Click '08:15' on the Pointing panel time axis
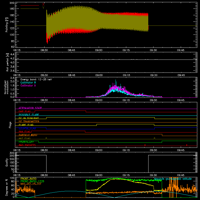Viewport: 200px width, 200px height. pyautogui.click(x=17, y=50)
